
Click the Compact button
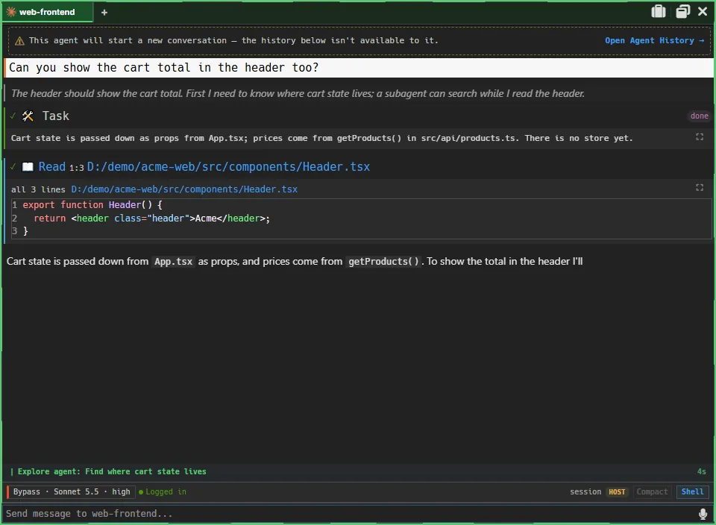coord(652,491)
